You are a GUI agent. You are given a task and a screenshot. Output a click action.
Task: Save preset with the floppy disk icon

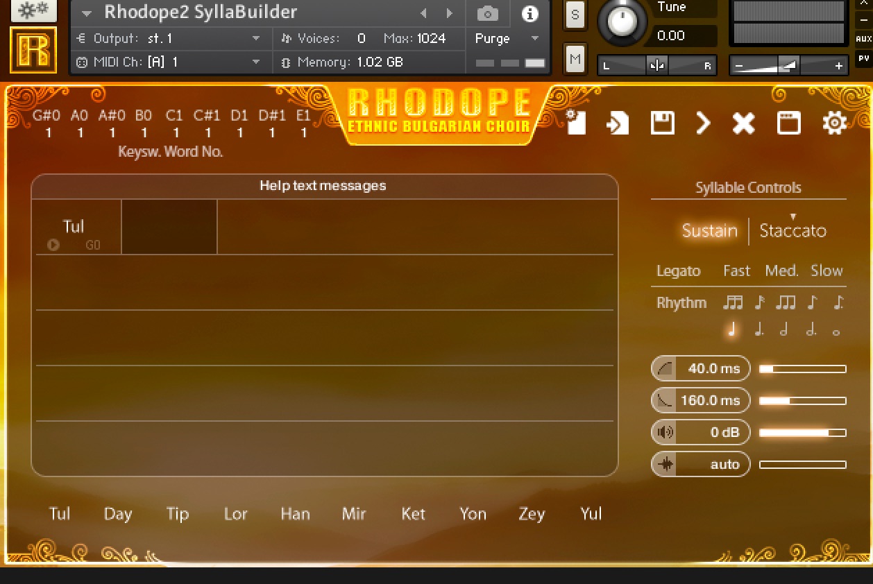tap(662, 123)
